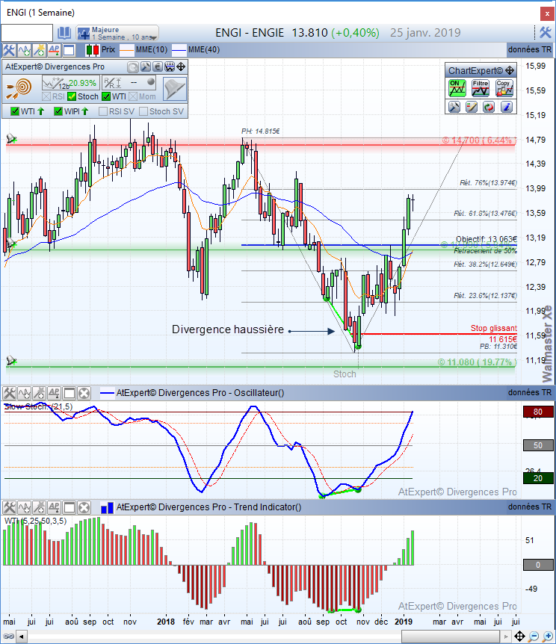Viewport: 556px width, 644px height.
Task: Click the move handle of Divergences Pro panel
Action: tap(181, 67)
